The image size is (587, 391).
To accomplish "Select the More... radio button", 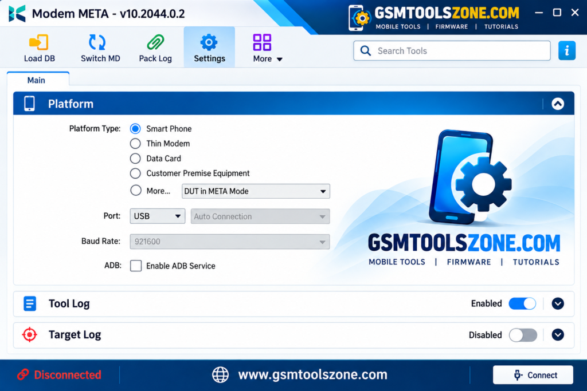I will [x=135, y=191].
